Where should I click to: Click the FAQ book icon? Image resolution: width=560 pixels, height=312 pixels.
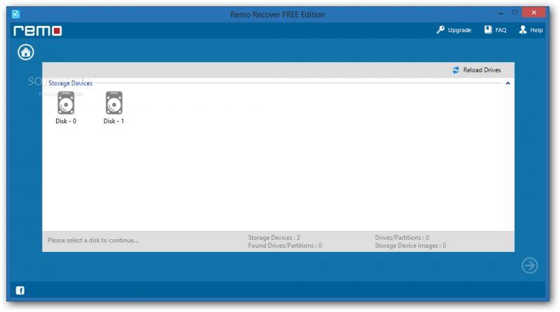[488, 29]
